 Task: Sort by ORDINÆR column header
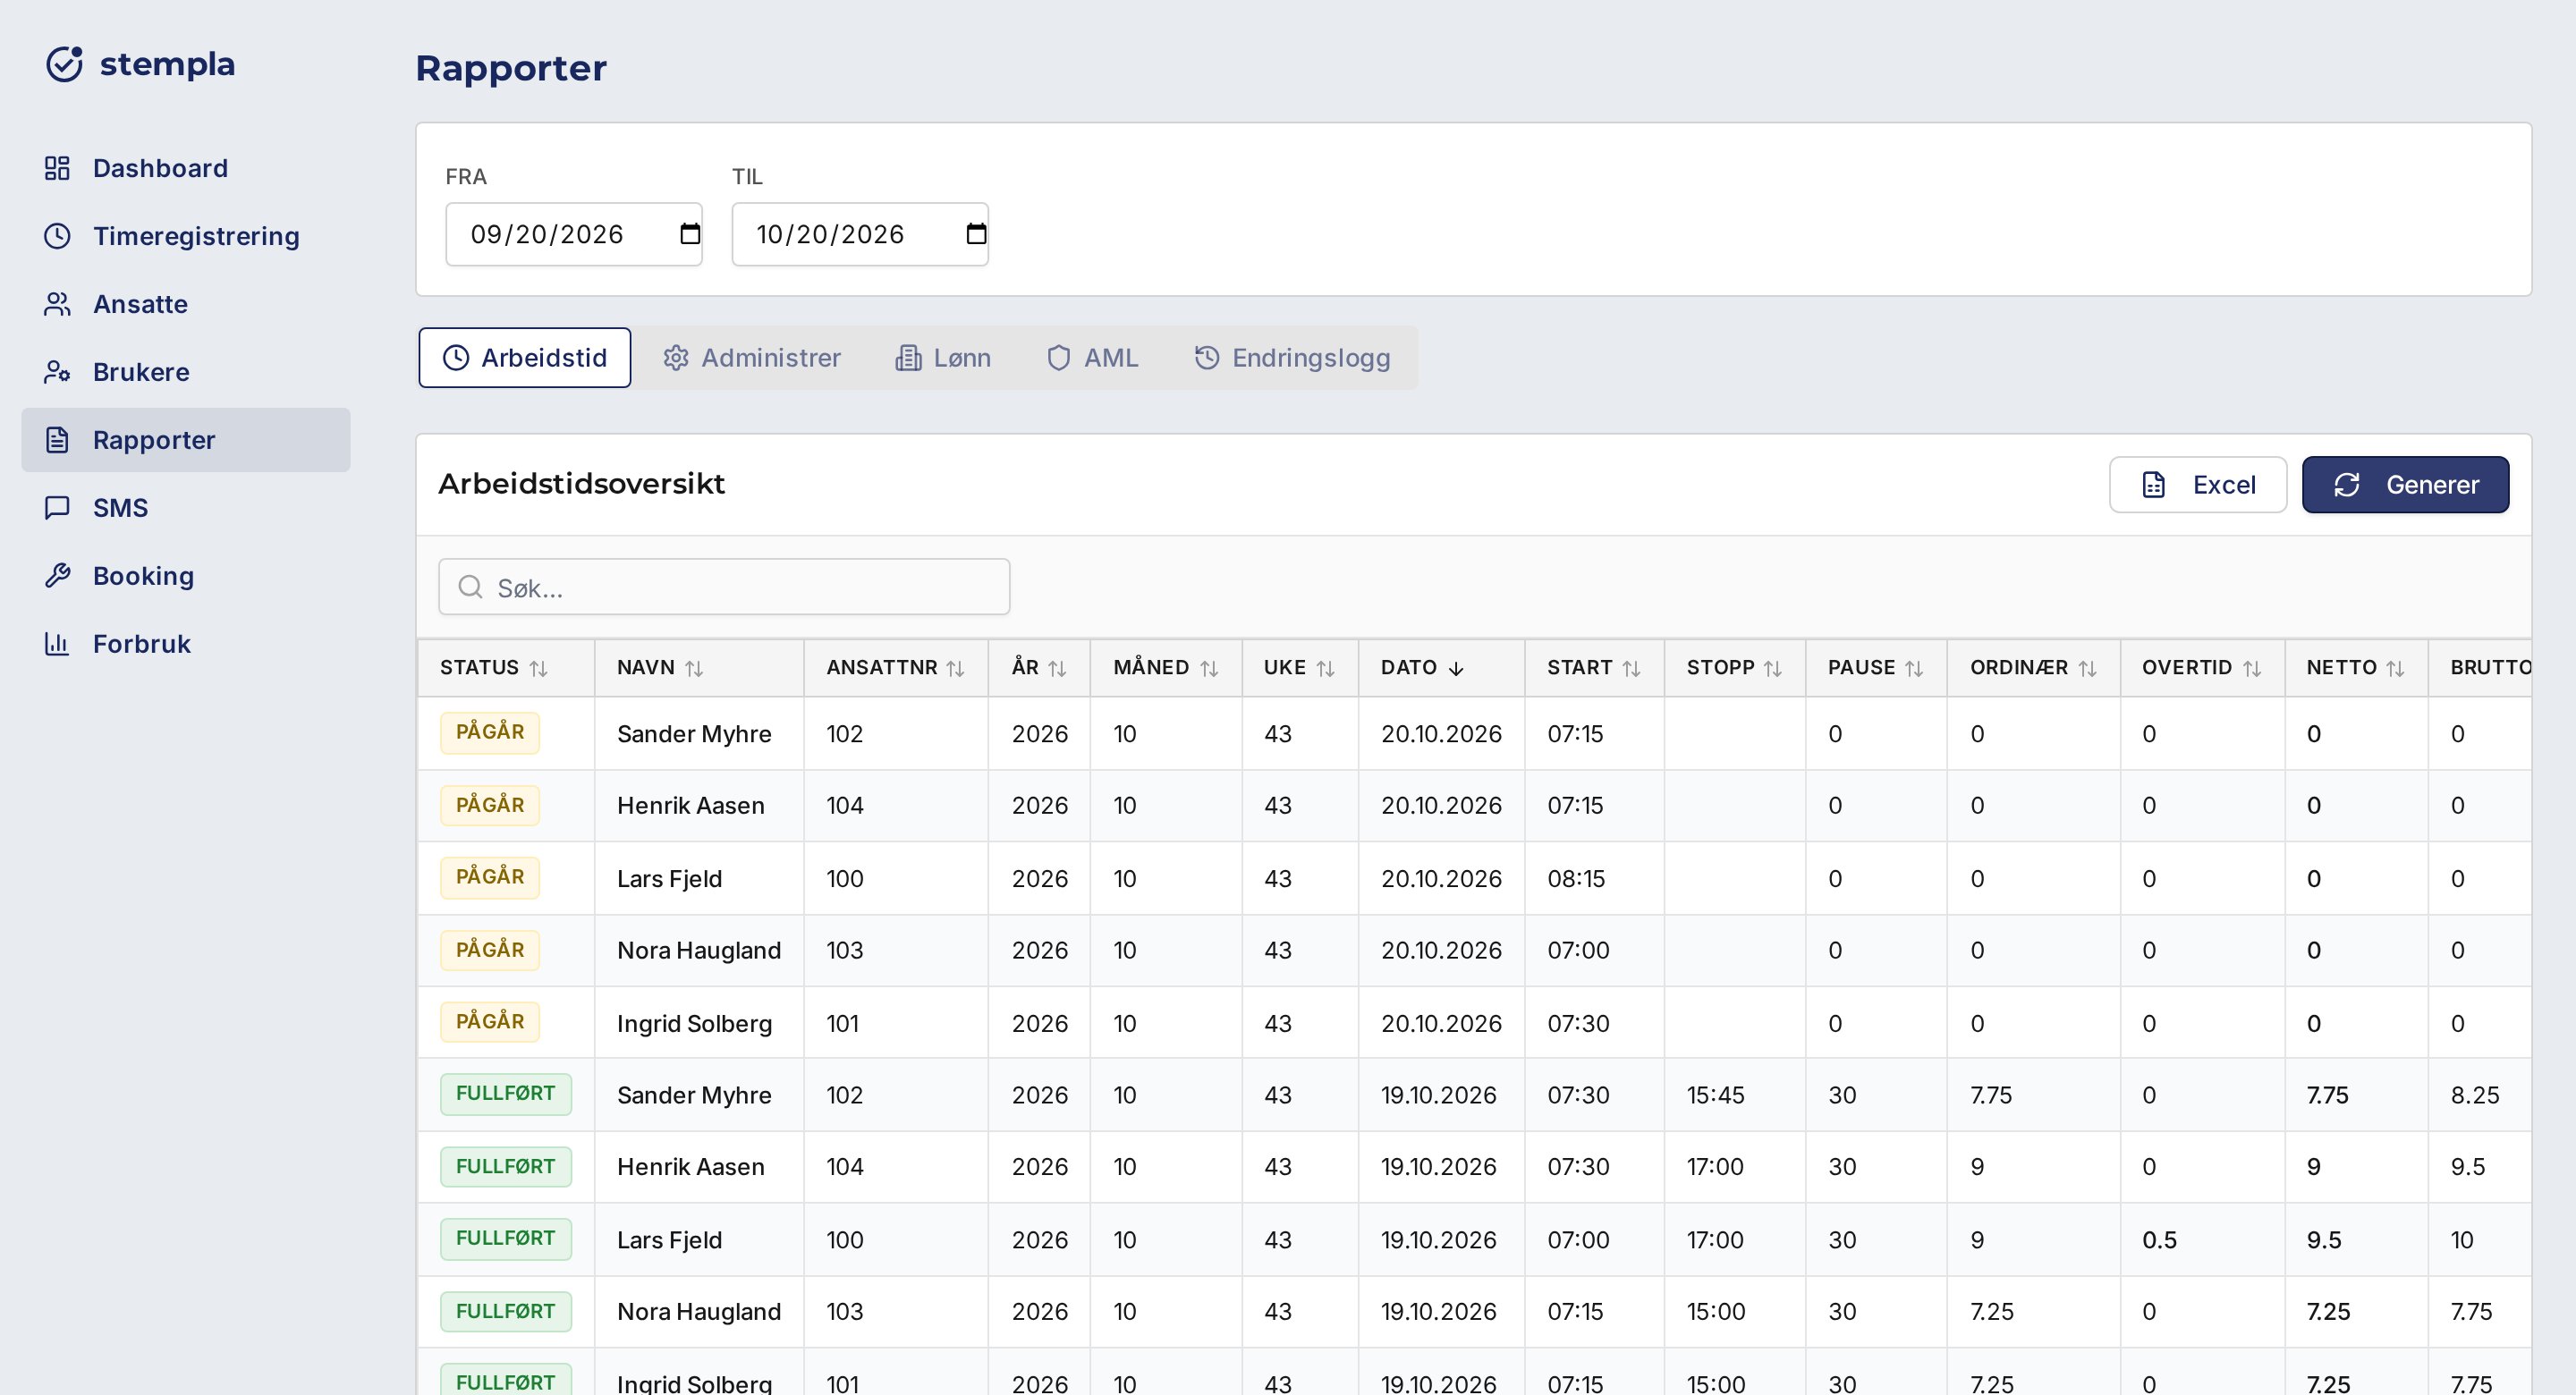(2033, 668)
